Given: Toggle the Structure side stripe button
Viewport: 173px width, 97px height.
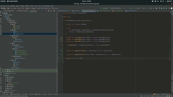Looking at the screenshot, I should (1, 80).
